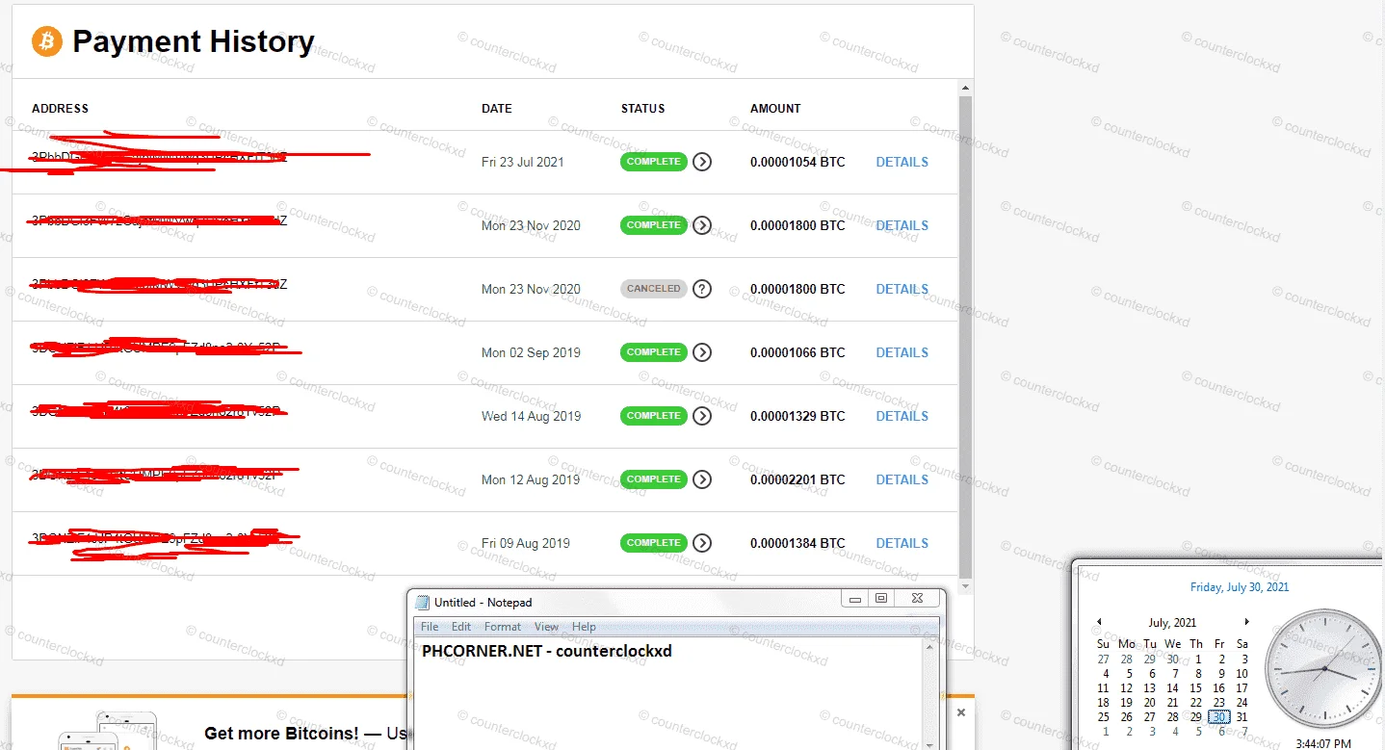The width and height of the screenshot is (1385, 750).
Task: Click the amount 0.00002201 BTC
Action: coord(797,479)
